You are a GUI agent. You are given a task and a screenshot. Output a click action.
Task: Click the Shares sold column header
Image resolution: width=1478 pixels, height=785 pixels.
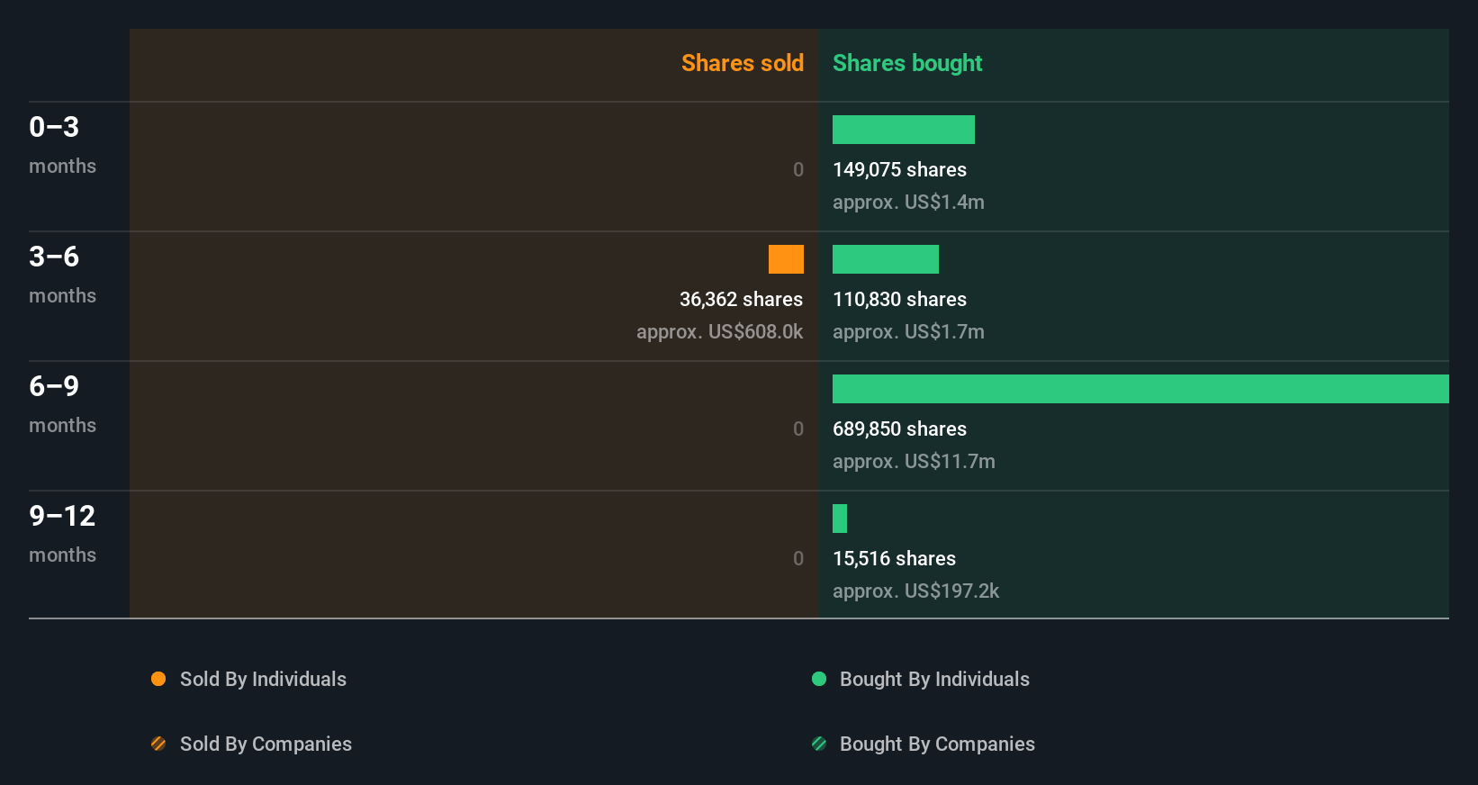point(743,63)
